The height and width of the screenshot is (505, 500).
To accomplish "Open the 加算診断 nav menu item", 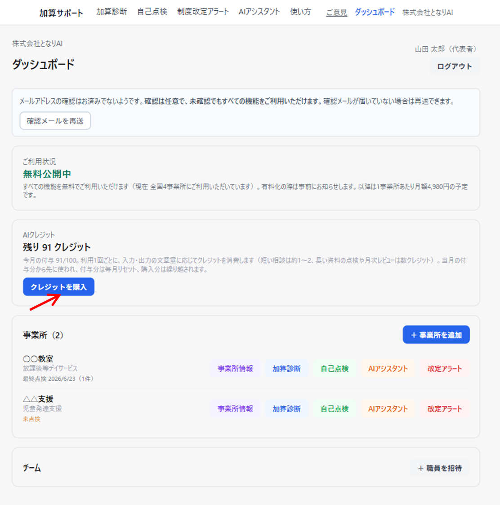I will [x=112, y=12].
